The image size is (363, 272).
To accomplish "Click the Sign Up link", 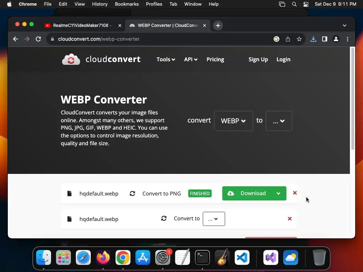I will tap(258, 59).
